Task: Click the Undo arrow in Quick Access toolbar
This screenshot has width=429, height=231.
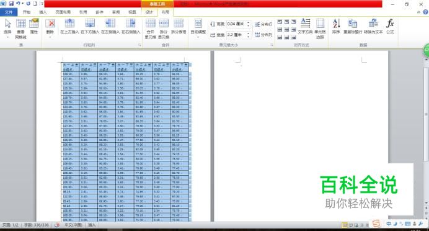Action: tap(18, 4)
